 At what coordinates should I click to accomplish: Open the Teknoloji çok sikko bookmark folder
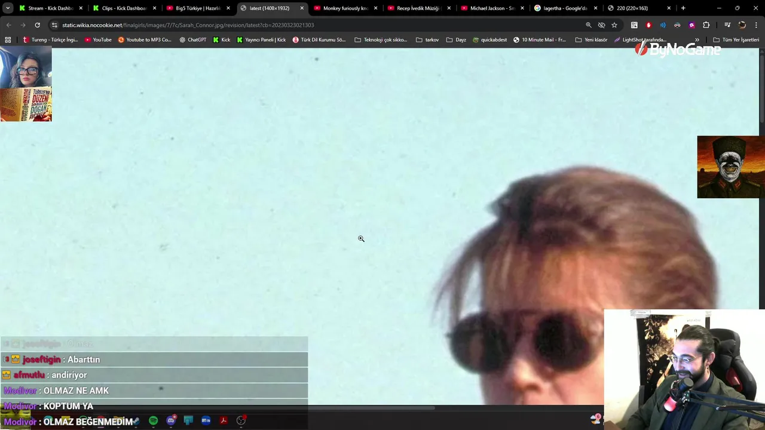(381, 39)
